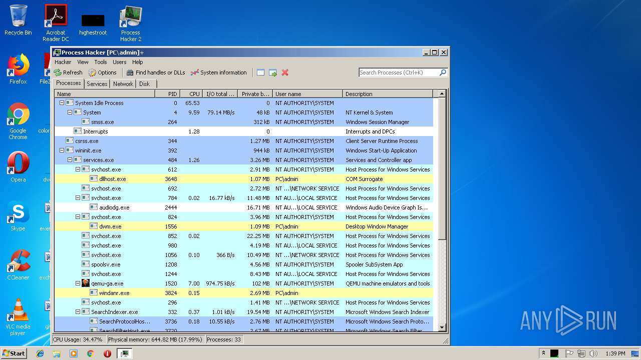
Task: Select the spoolsv.exe process row
Action: coord(244,264)
